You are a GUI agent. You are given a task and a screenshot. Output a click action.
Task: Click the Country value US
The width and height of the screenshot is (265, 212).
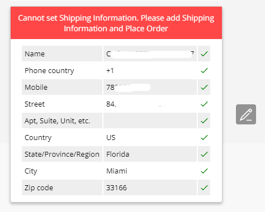pyautogui.click(x=111, y=137)
